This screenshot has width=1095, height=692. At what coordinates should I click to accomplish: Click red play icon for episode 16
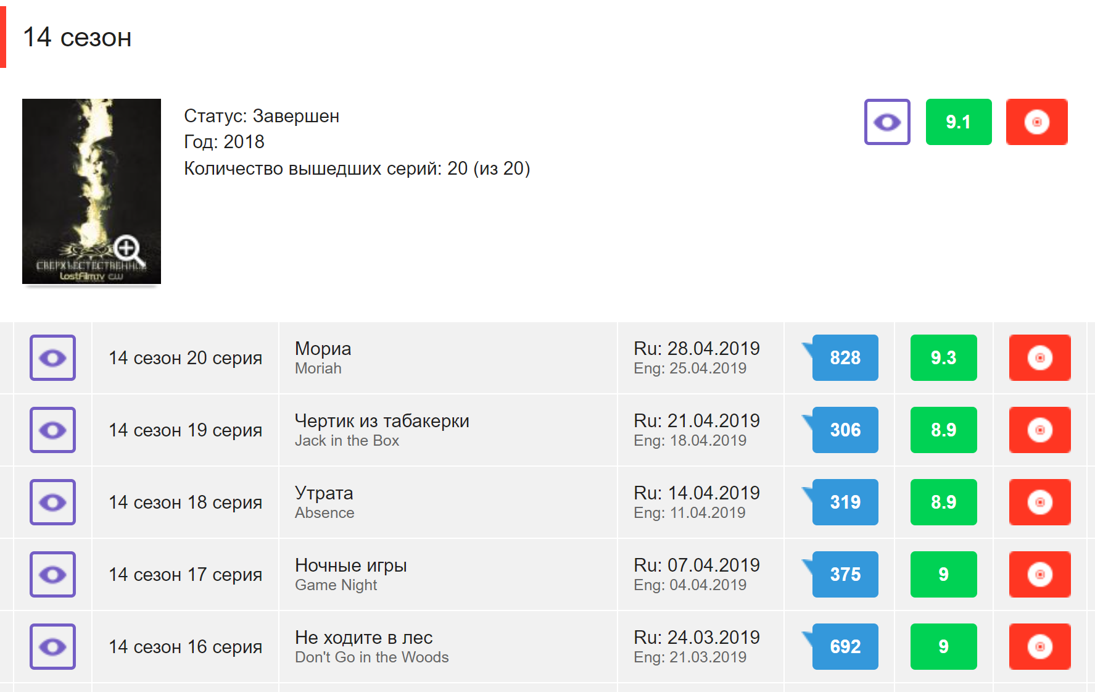point(1039,646)
